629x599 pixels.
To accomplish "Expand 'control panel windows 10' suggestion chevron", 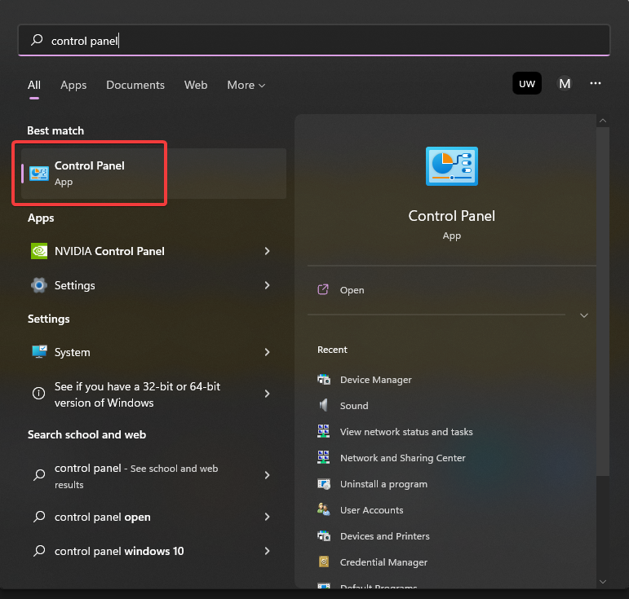I will point(267,551).
